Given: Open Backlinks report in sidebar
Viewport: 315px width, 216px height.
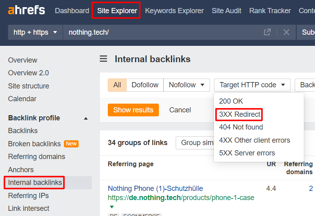Looking at the screenshot, I should pos(23,131).
